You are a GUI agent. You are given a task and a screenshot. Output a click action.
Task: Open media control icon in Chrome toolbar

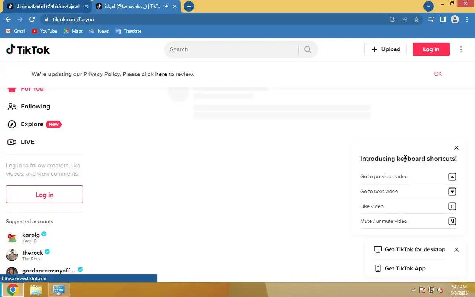[x=431, y=19]
